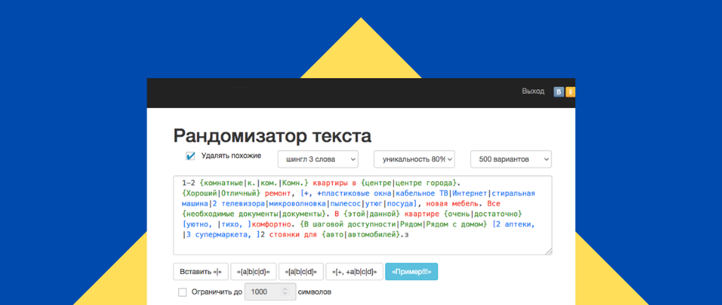Screen dimensions: 722x305
Task: Expand the «уникальность 80%» dropdown
Action: (414, 159)
